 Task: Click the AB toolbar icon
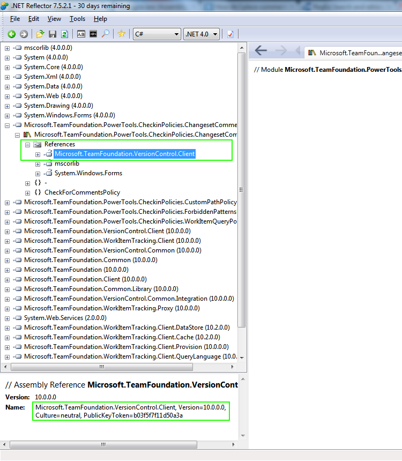coord(81,34)
